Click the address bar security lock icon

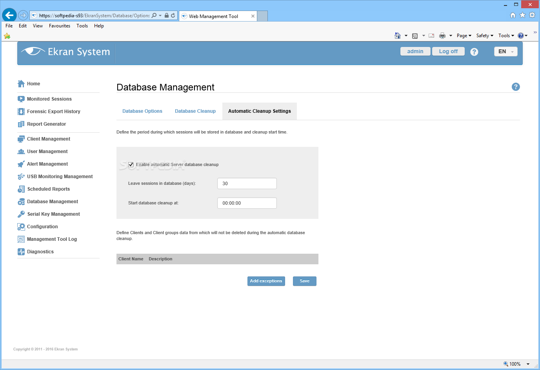167,16
